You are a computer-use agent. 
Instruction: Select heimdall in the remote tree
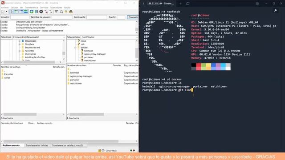(x=89, y=51)
